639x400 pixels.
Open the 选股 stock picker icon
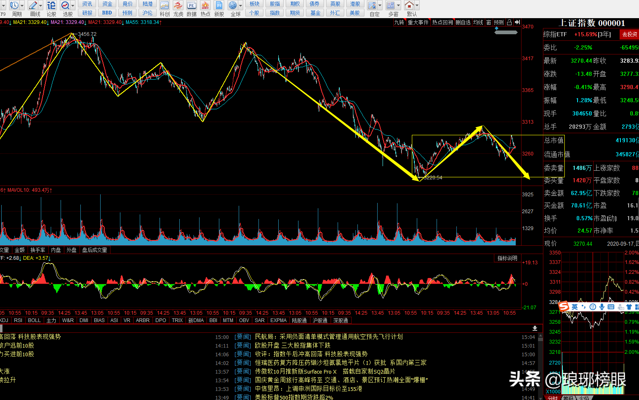coord(65,5)
